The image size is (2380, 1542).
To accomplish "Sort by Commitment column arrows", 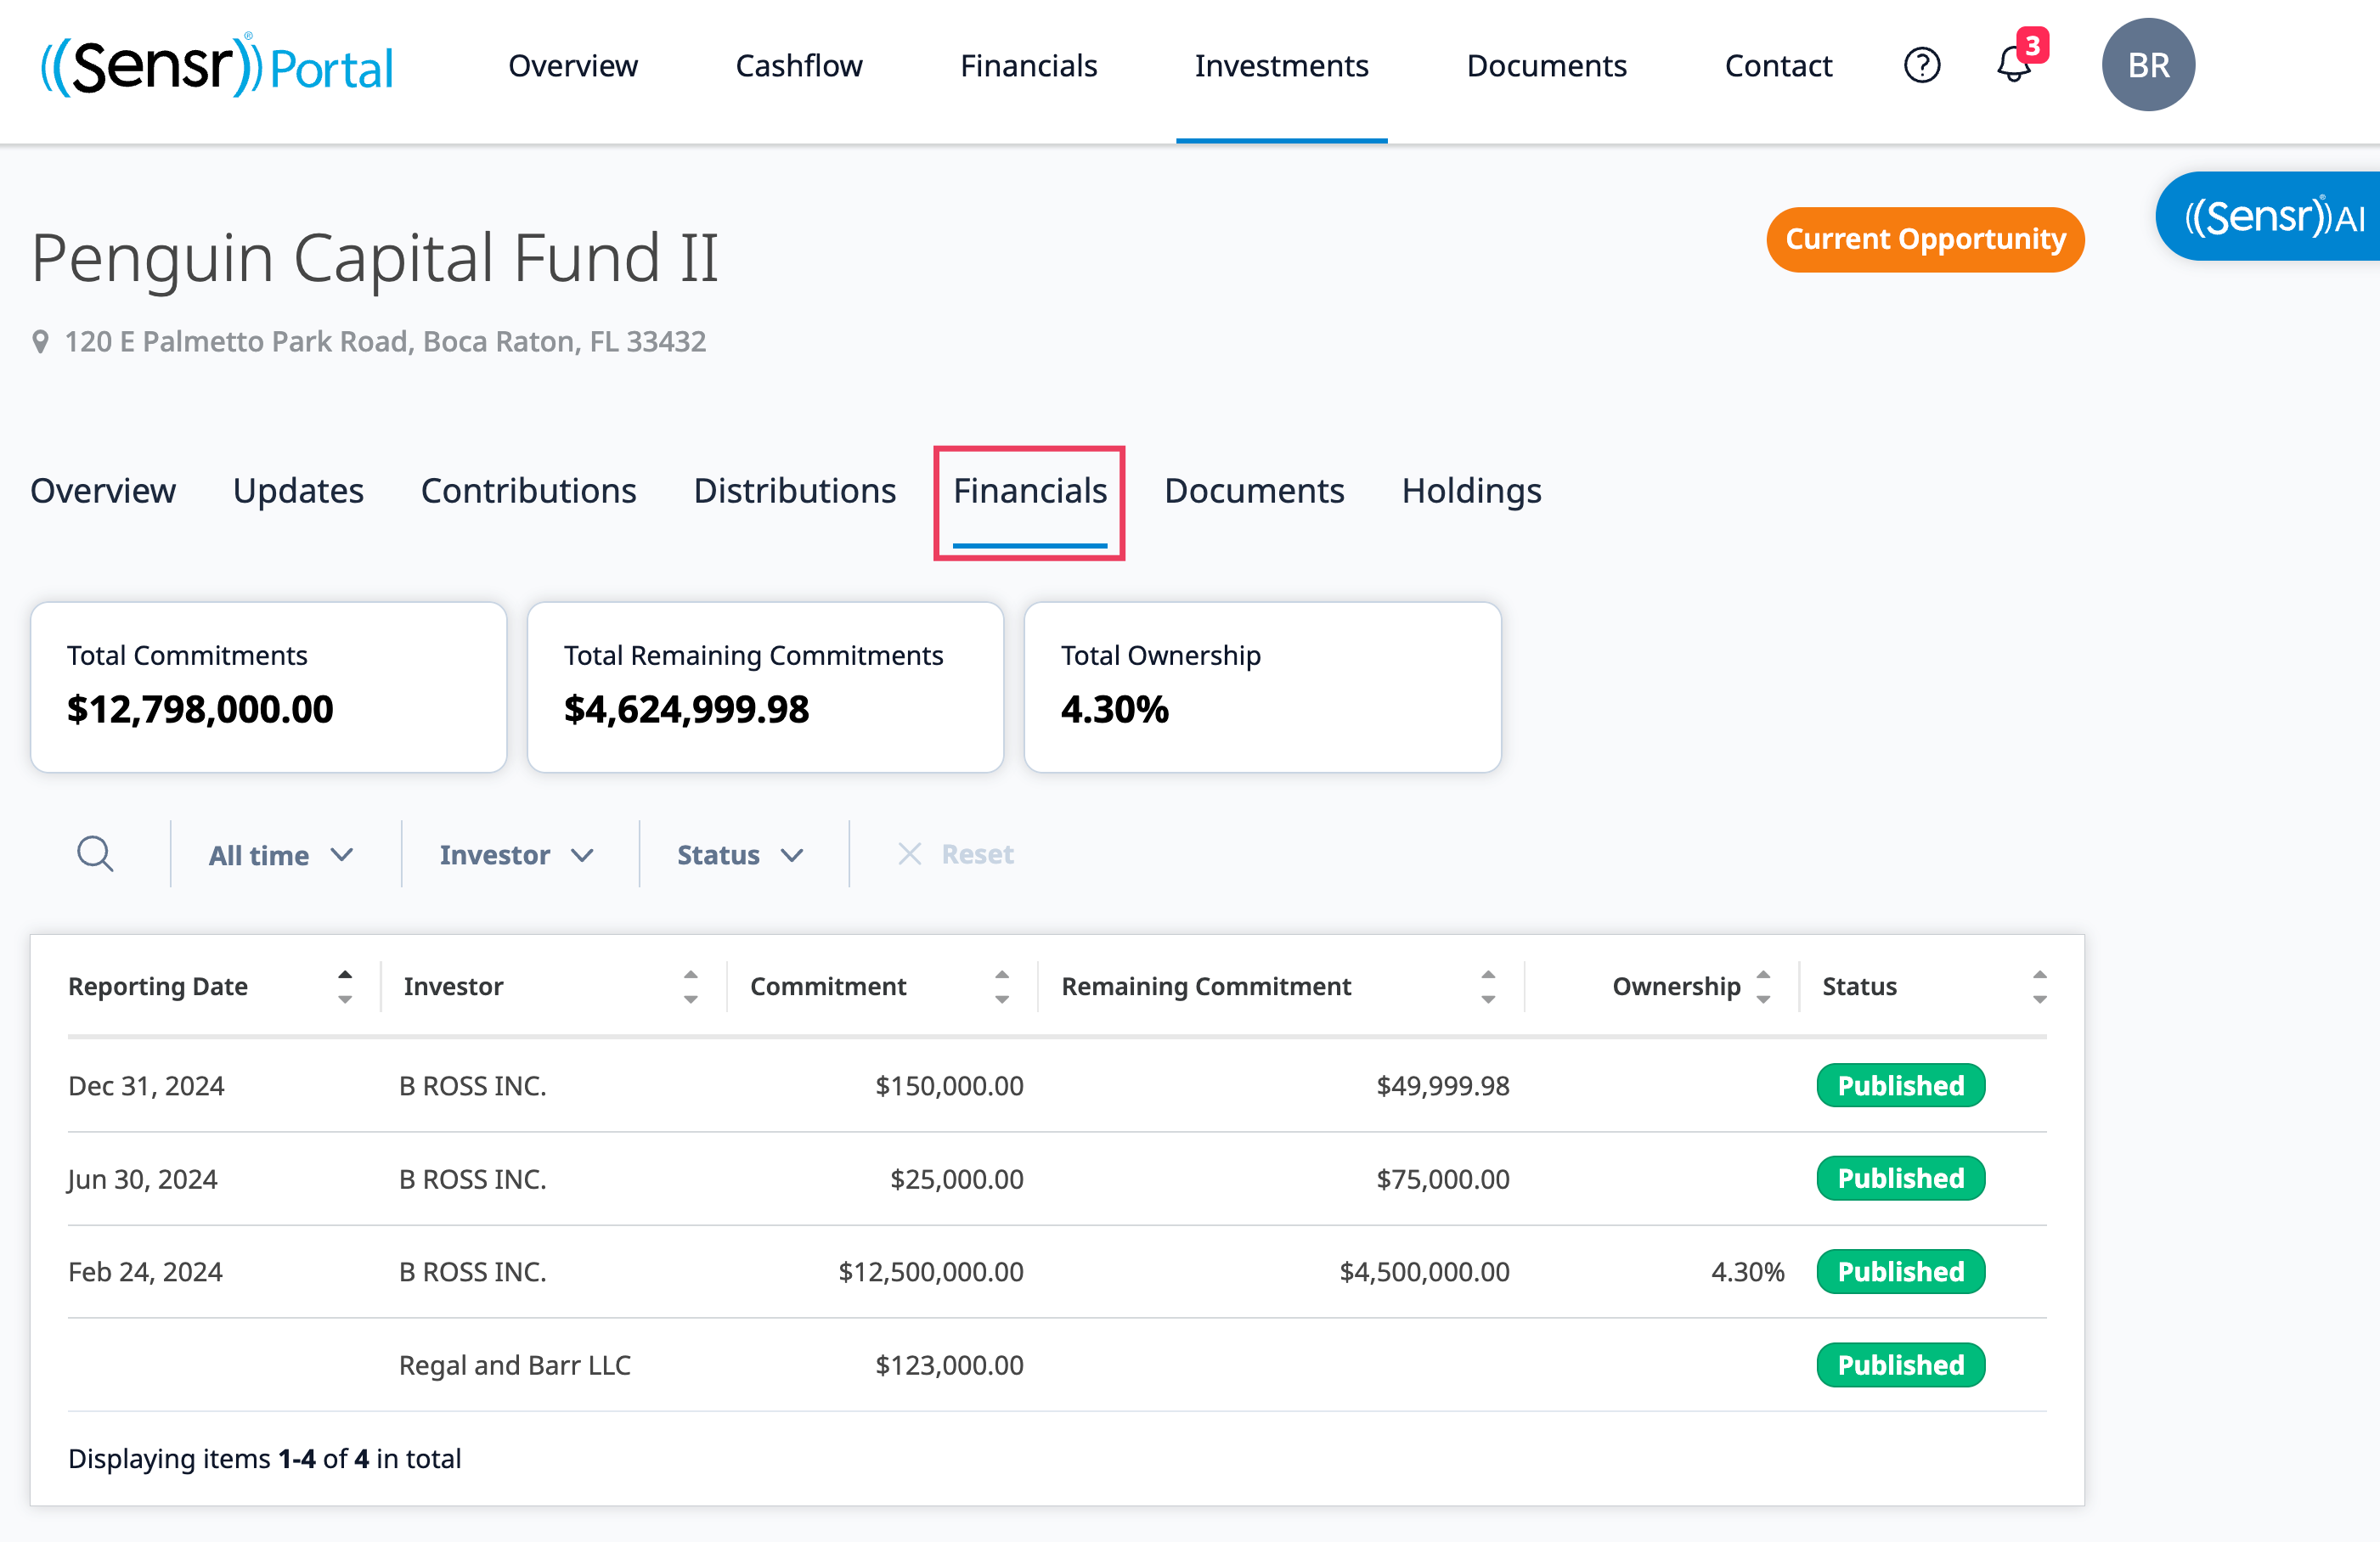I will tap(1002, 986).
